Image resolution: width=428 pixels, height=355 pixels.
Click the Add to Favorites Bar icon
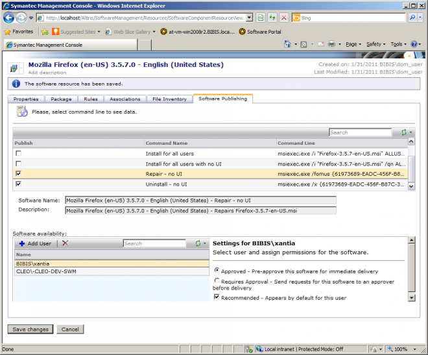pos(45,32)
